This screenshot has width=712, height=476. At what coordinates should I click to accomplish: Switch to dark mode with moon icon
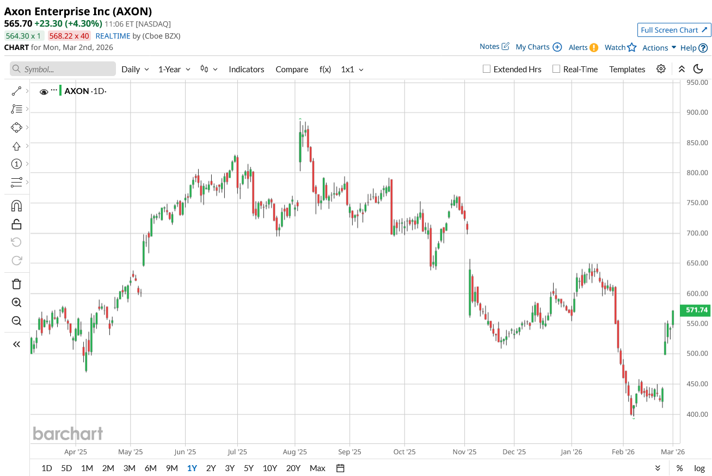click(698, 69)
